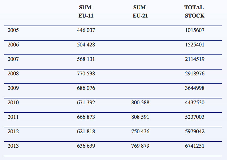The image size is (227, 160).
Task: Select the 2008 year row label
Action: coord(13,74)
